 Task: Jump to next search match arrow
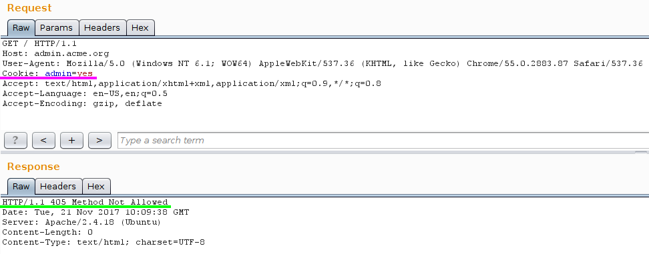[99, 141]
